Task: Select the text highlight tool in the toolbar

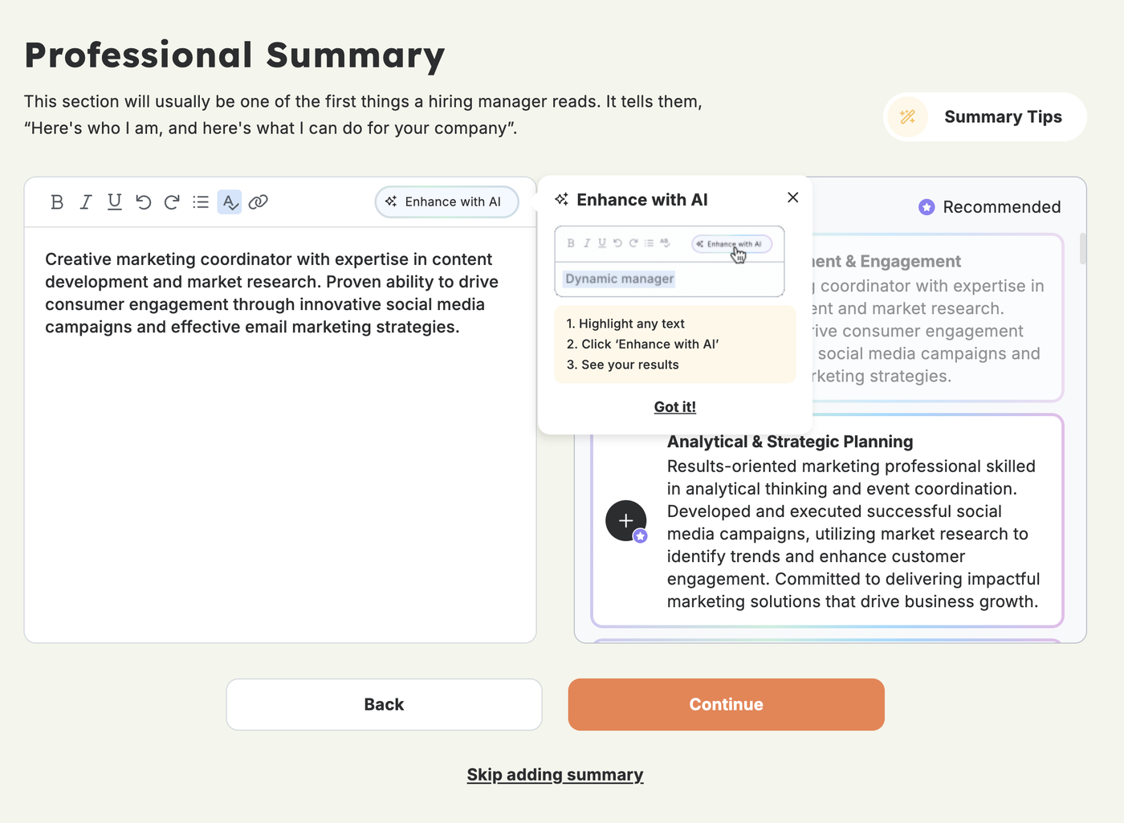Action: coord(230,202)
